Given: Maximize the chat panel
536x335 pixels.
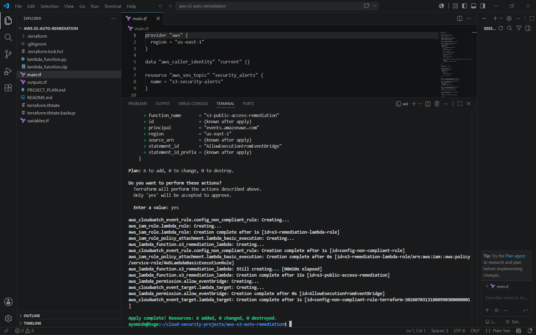Looking at the screenshot, I should (x=532, y=18).
